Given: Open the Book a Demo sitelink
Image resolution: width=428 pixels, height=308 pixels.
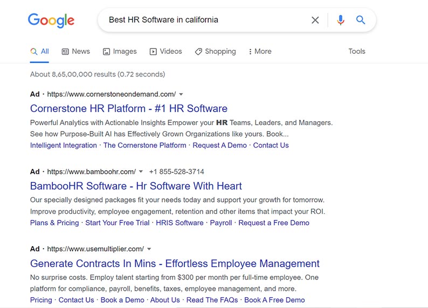Looking at the screenshot, I should point(122,300).
